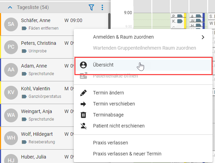
Task: Click the SA avatar of Schäfer, Anne
Action: click(x=11, y=24)
